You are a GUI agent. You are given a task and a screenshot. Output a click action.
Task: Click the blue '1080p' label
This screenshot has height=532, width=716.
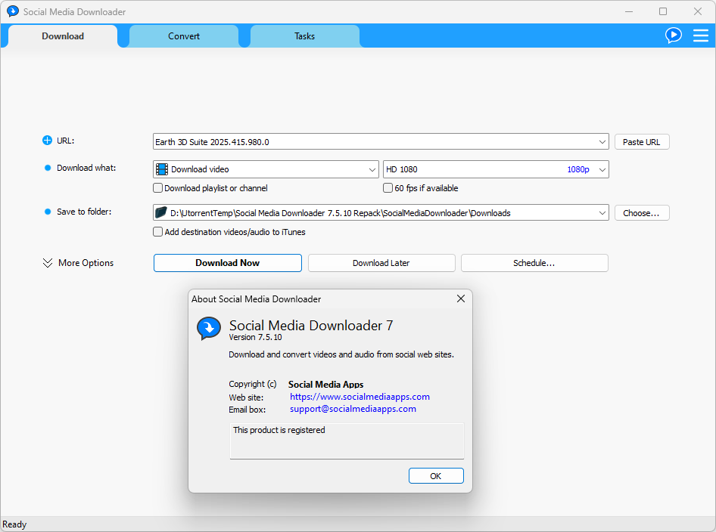tap(578, 169)
